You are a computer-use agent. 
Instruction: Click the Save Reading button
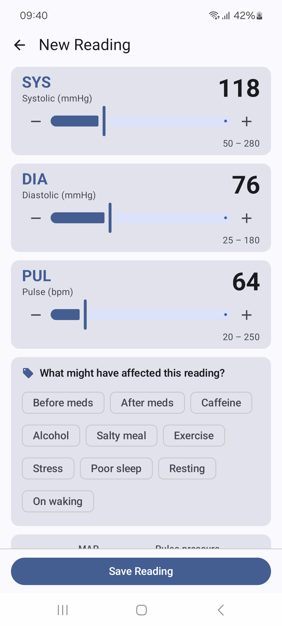click(x=141, y=571)
